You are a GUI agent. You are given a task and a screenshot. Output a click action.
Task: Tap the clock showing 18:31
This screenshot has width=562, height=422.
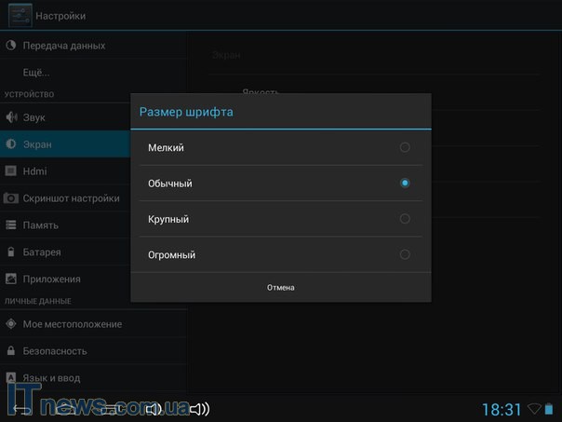coord(502,409)
